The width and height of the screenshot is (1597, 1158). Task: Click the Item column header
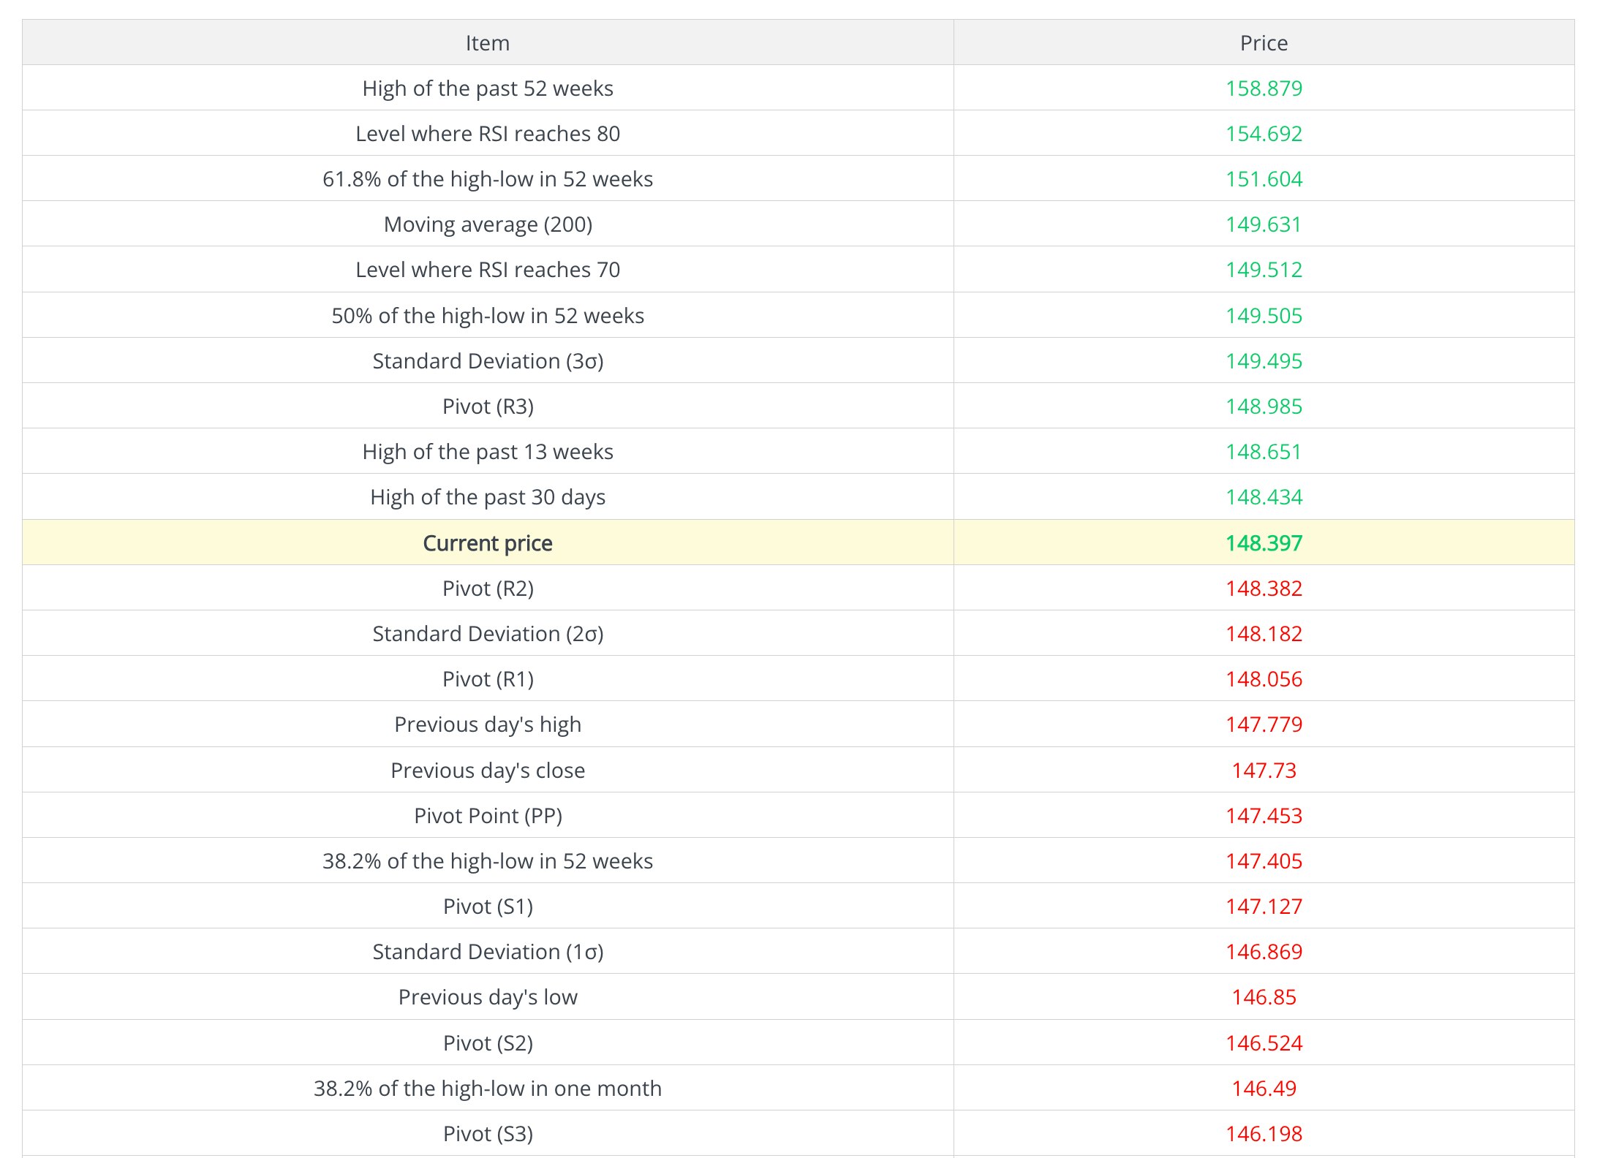coord(487,43)
